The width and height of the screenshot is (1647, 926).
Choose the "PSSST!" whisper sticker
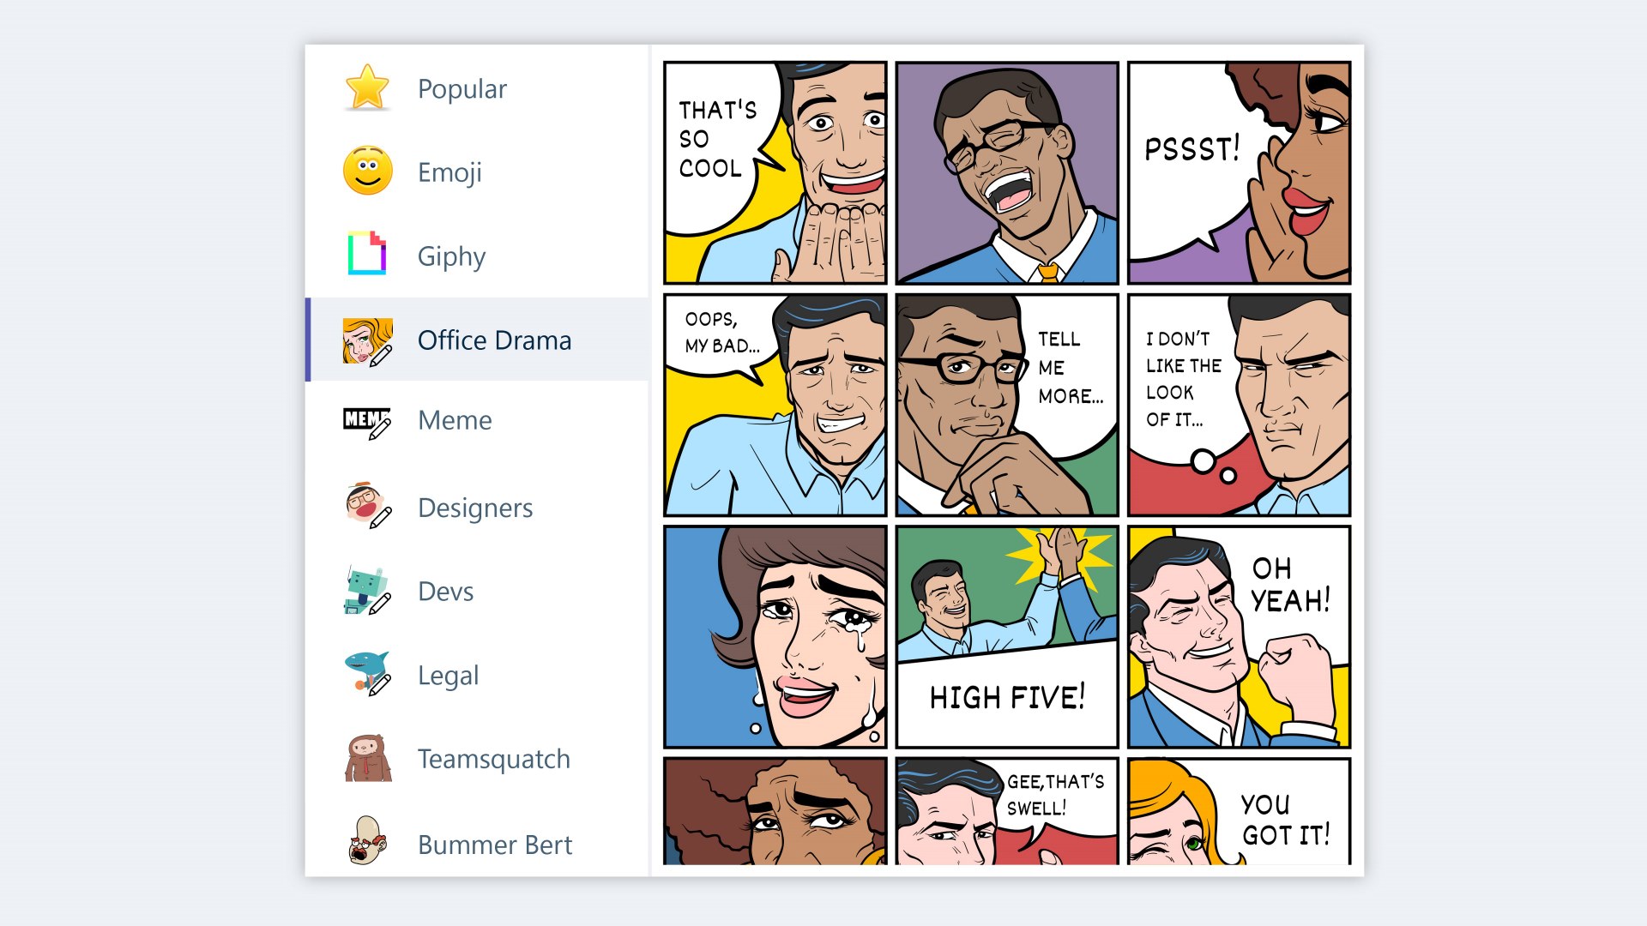pos(1239,172)
